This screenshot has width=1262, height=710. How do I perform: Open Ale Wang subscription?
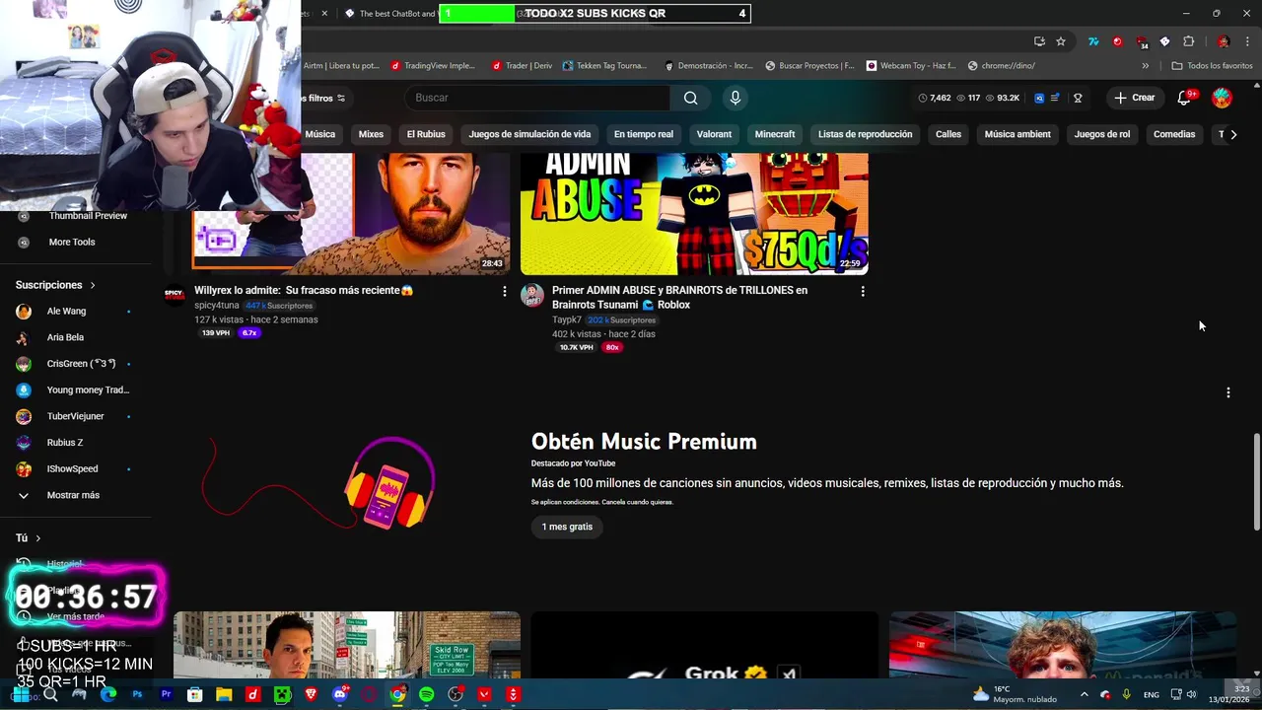coord(66,312)
